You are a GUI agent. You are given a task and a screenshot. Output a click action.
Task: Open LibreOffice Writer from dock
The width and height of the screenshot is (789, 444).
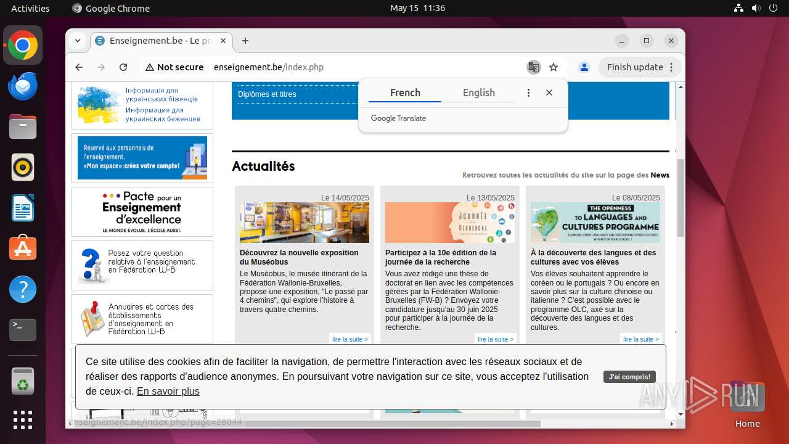click(x=23, y=208)
